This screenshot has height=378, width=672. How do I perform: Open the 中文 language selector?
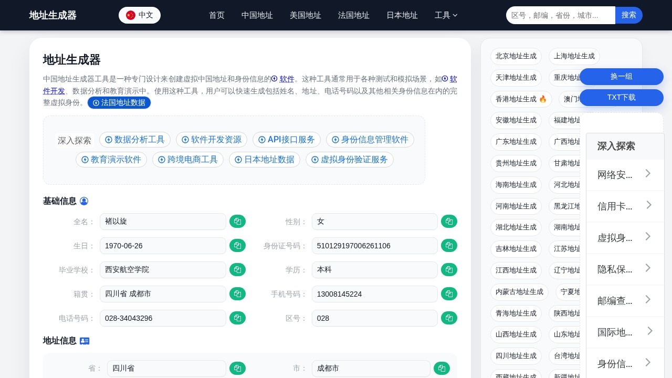pyautogui.click(x=140, y=15)
